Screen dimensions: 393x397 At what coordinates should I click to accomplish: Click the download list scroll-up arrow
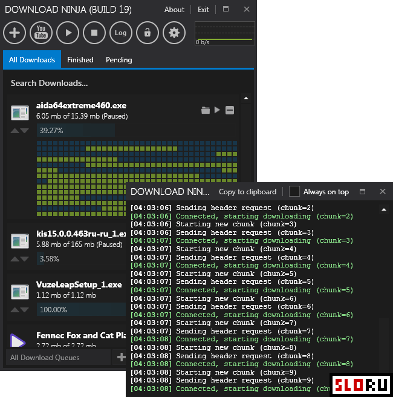click(246, 98)
